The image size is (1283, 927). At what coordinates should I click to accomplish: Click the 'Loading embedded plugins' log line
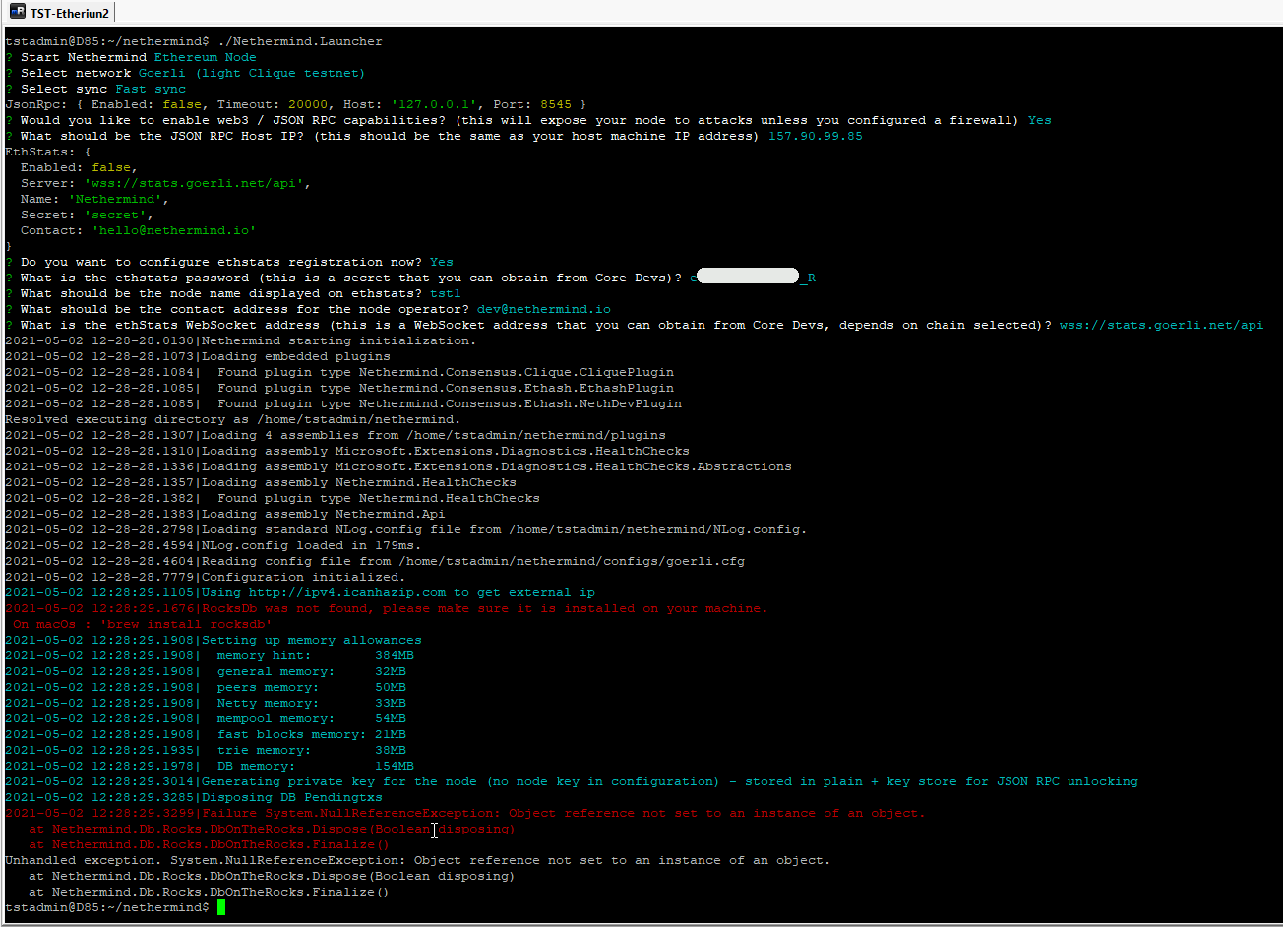coord(198,356)
